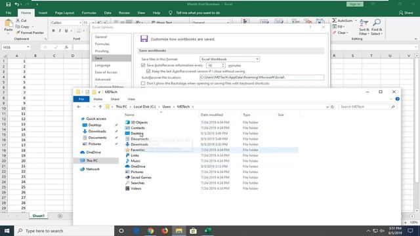Click Windows Start button
Image resolution: width=420 pixels, height=236 pixels.
click(x=7, y=231)
